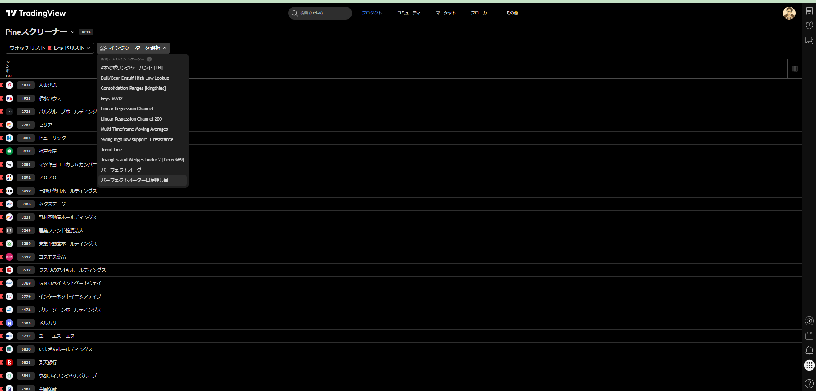Click the company logo for ネクステージ
816x391 pixels.
click(x=9, y=204)
